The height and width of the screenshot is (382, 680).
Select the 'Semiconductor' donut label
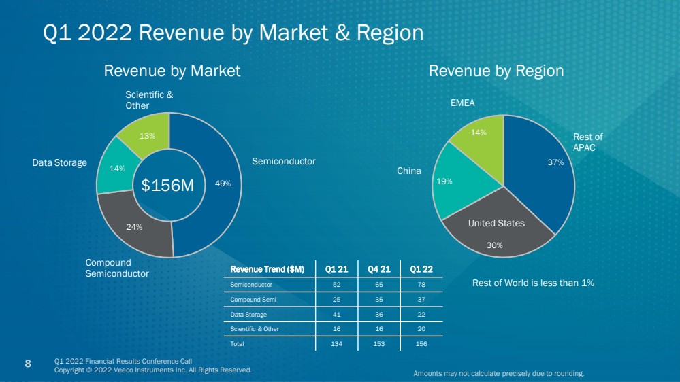point(284,161)
